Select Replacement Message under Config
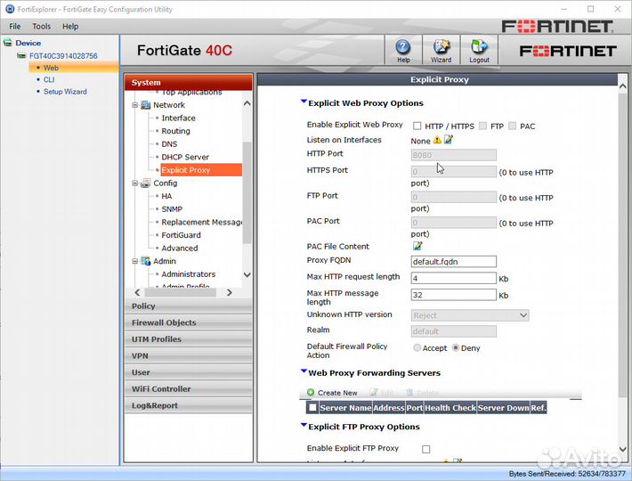632x481 pixels. 201,222
